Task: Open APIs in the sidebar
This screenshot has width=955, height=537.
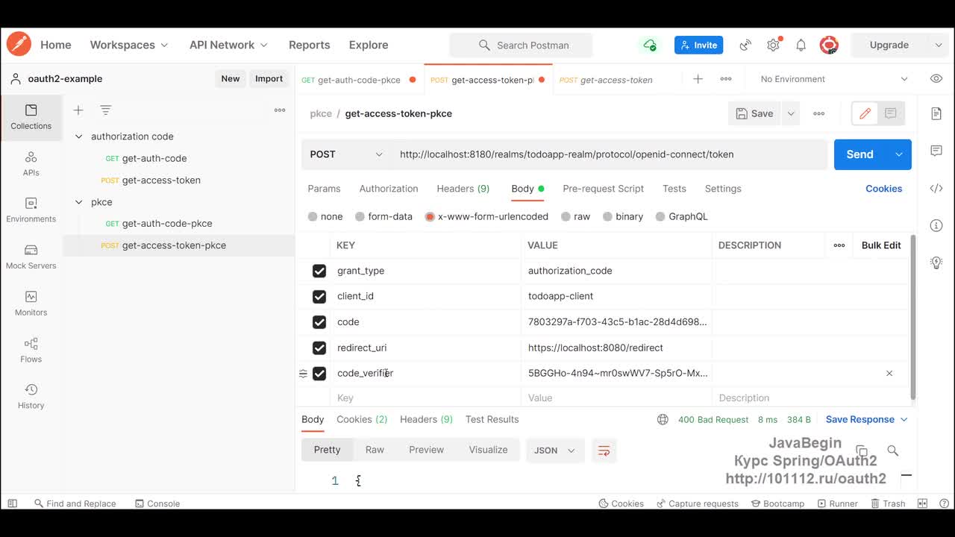Action: coord(31,164)
